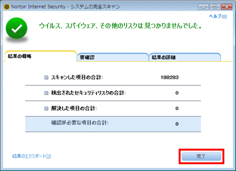236x171 pixels.
Task: Select the 結果の概略 tab
Action: (41, 56)
